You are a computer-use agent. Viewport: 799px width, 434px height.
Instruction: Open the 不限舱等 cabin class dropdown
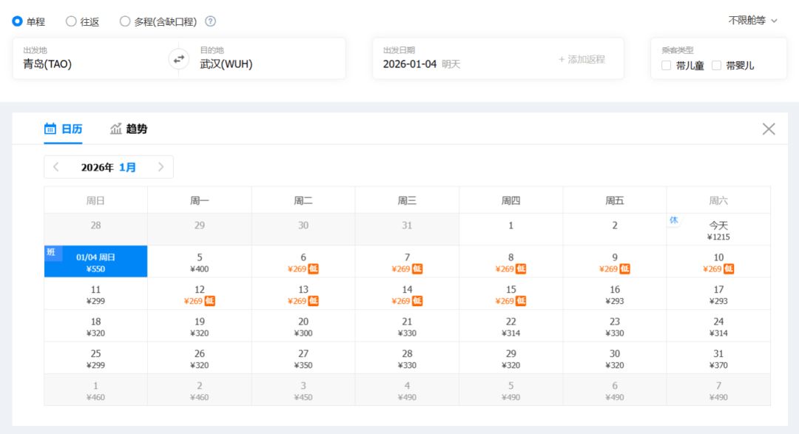[752, 21]
